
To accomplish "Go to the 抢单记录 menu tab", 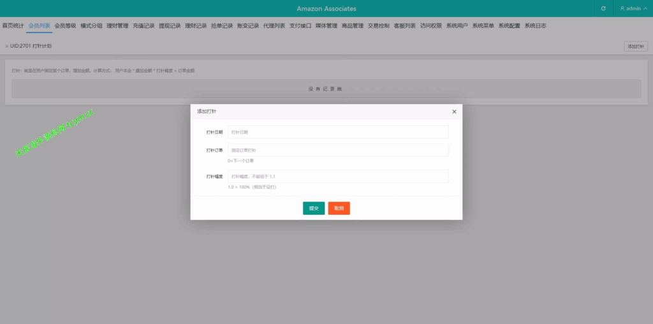I will coord(222,26).
